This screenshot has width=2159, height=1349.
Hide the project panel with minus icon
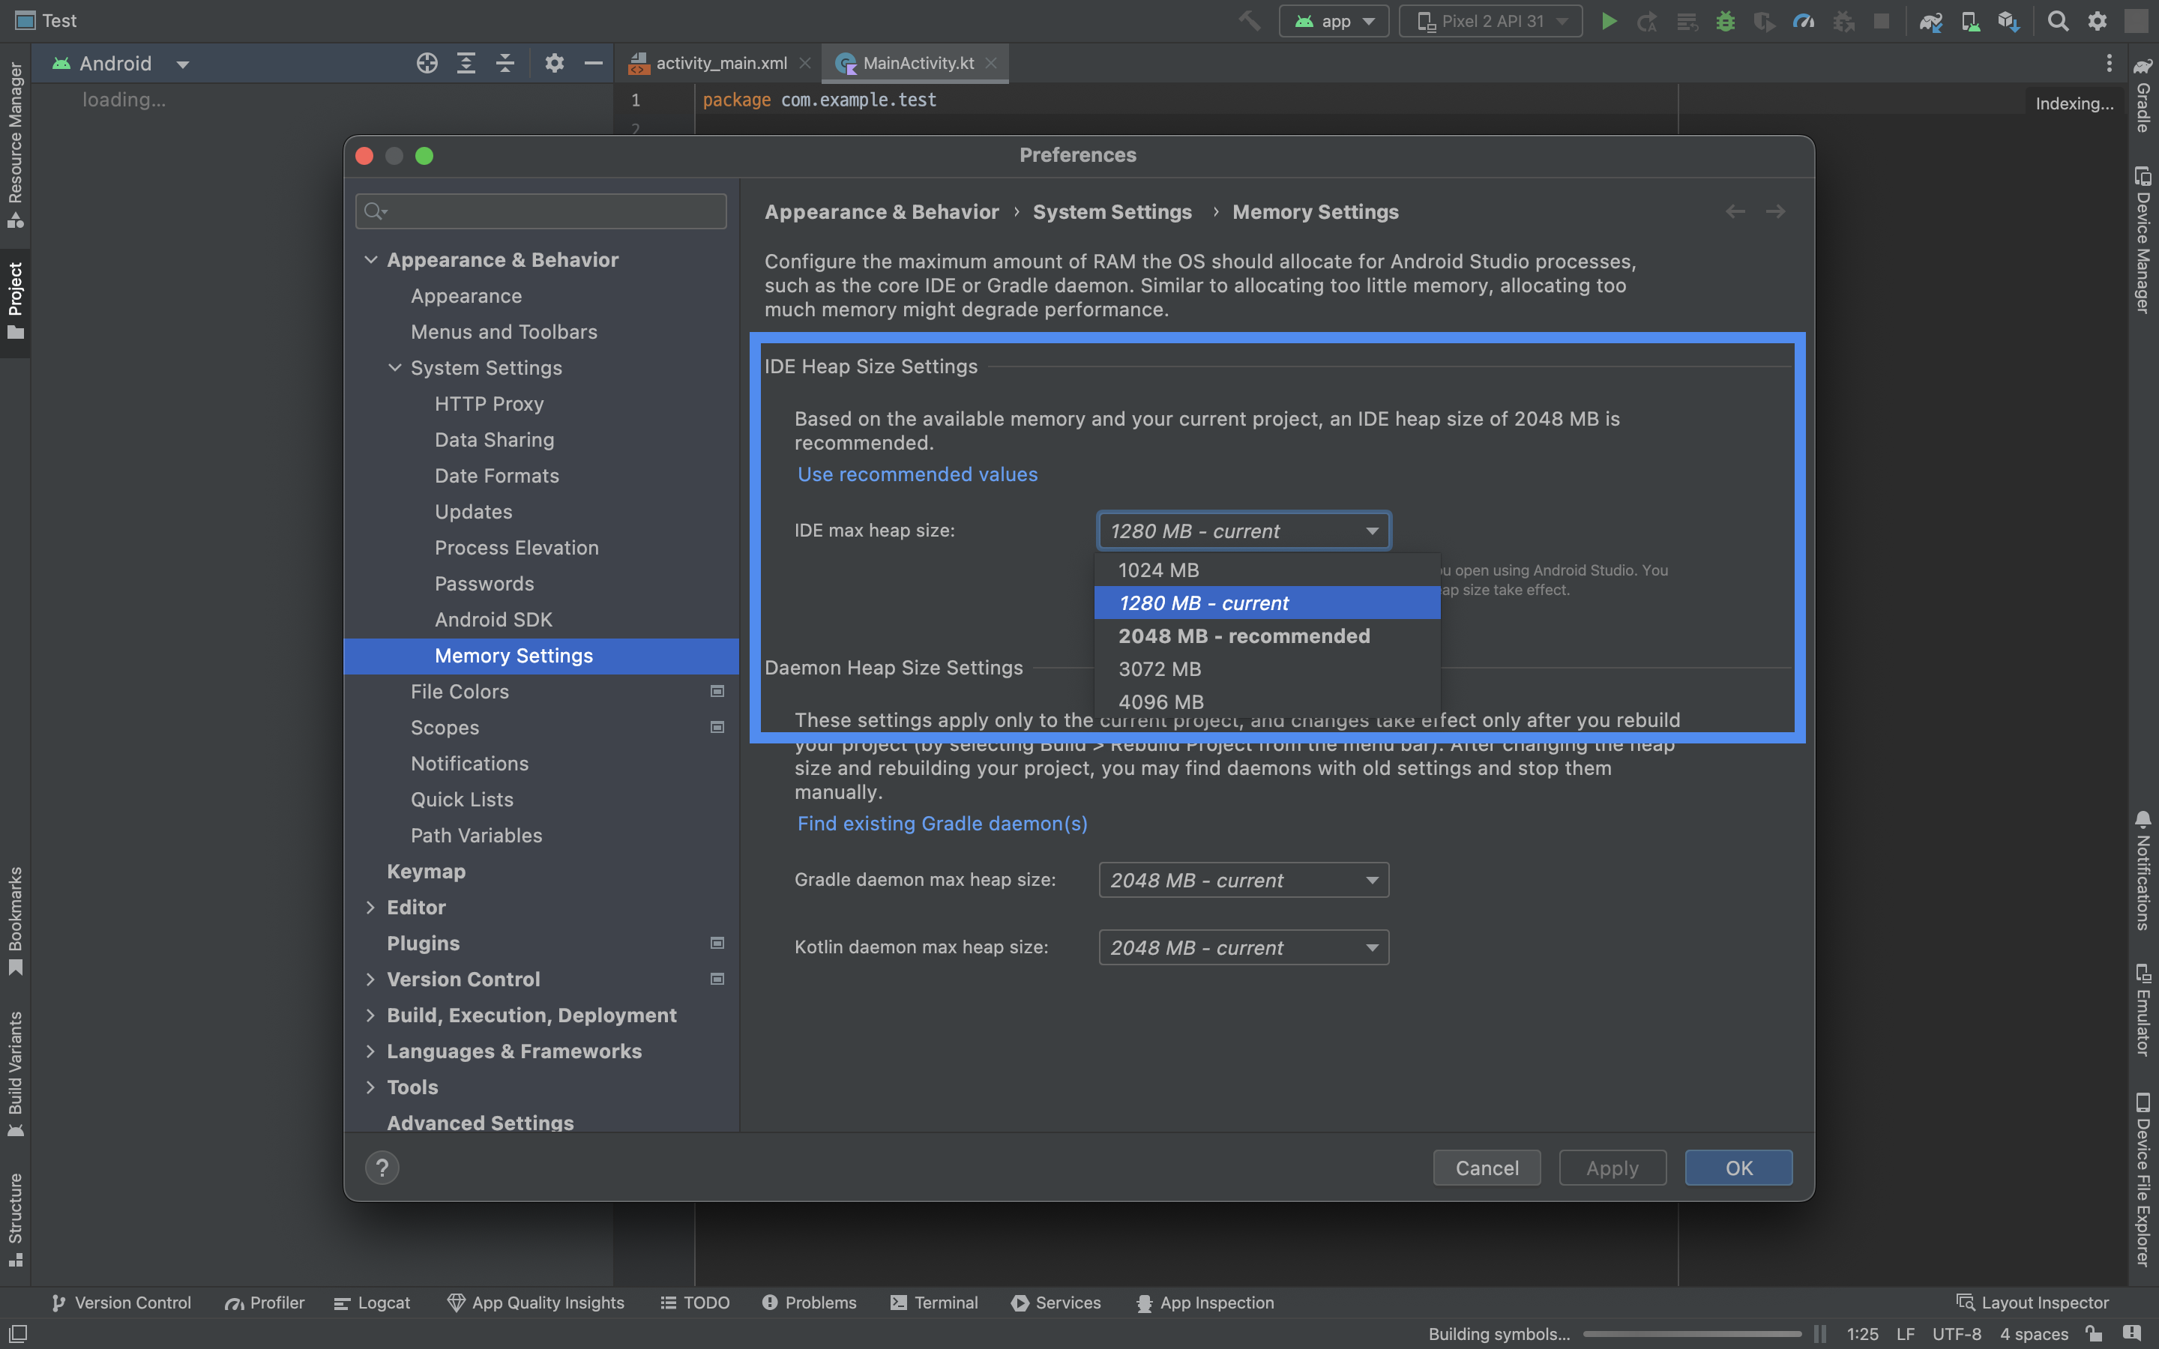tap(593, 64)
